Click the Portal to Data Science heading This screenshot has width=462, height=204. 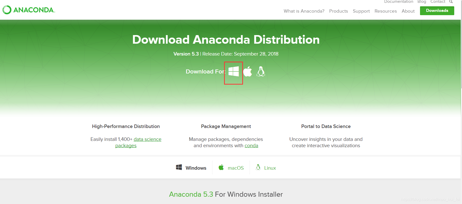tap(326, 126)
